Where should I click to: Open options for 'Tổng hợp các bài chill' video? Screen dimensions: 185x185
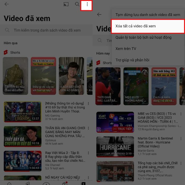pyautogui.click(x=181, y=163)
